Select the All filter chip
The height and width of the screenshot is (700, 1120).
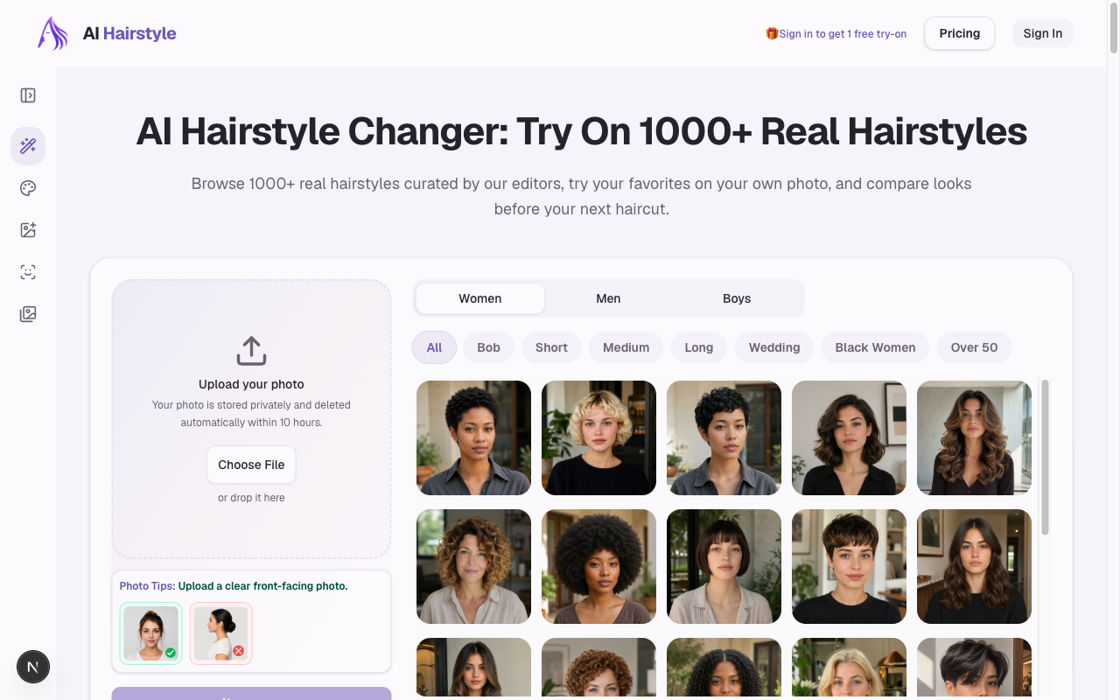tap(434, 347)
